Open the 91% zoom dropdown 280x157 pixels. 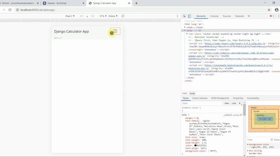[x=103, y=16]
